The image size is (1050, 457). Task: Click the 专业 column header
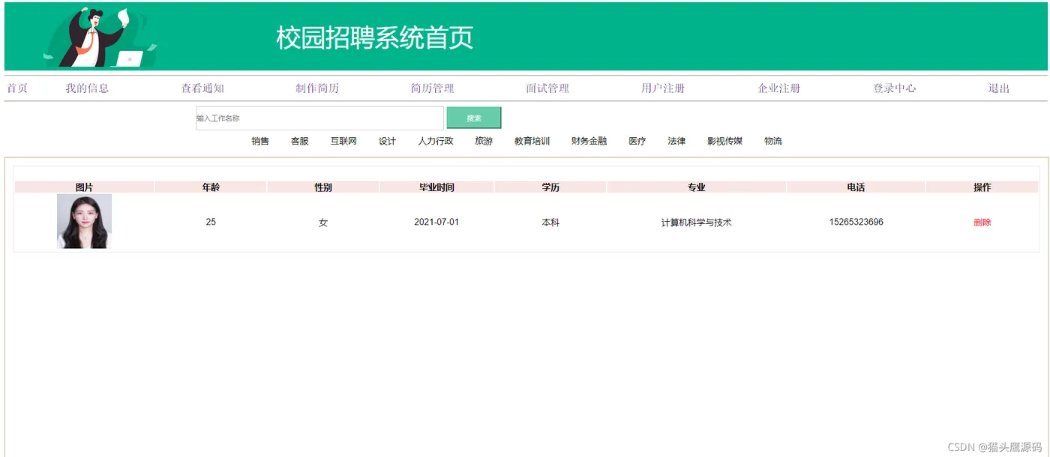[x=697, y=187]
